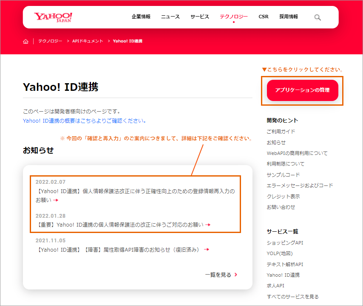The width and height of the screenshot is (363, 306).
Task: Click APIドキュメント breadcrumb link
Action: pyautogui.click(x=88, y=41)
